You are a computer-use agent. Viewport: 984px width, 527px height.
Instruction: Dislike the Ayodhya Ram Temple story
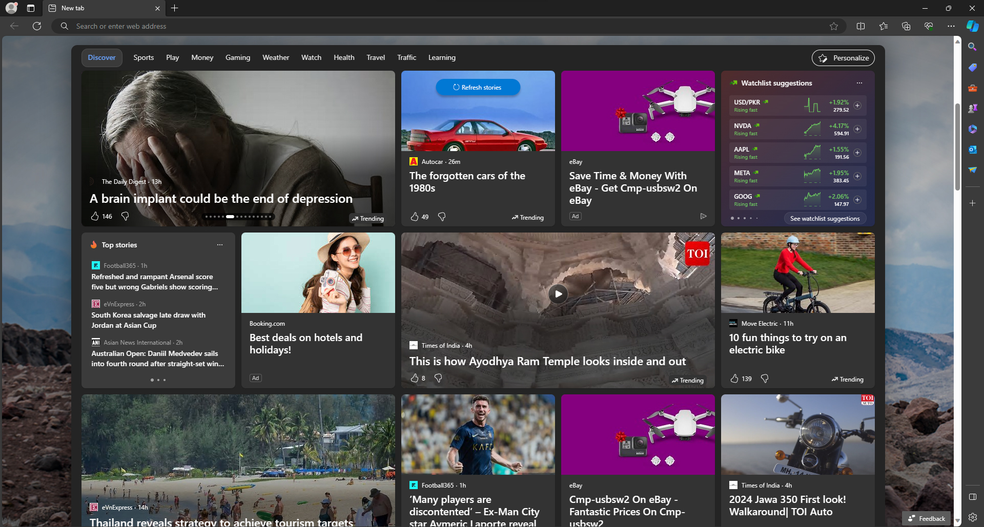[x=438, y=378]
